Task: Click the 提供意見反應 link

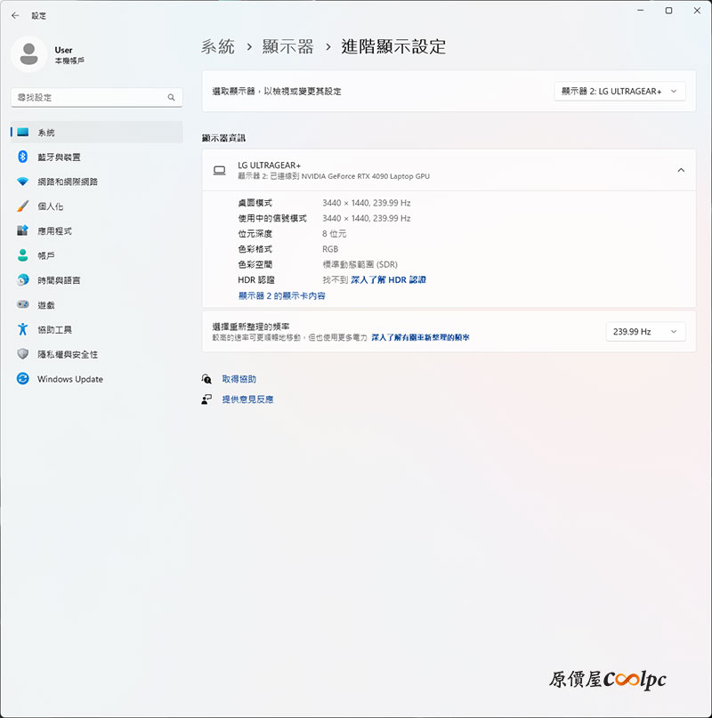Action: (248, 399)
